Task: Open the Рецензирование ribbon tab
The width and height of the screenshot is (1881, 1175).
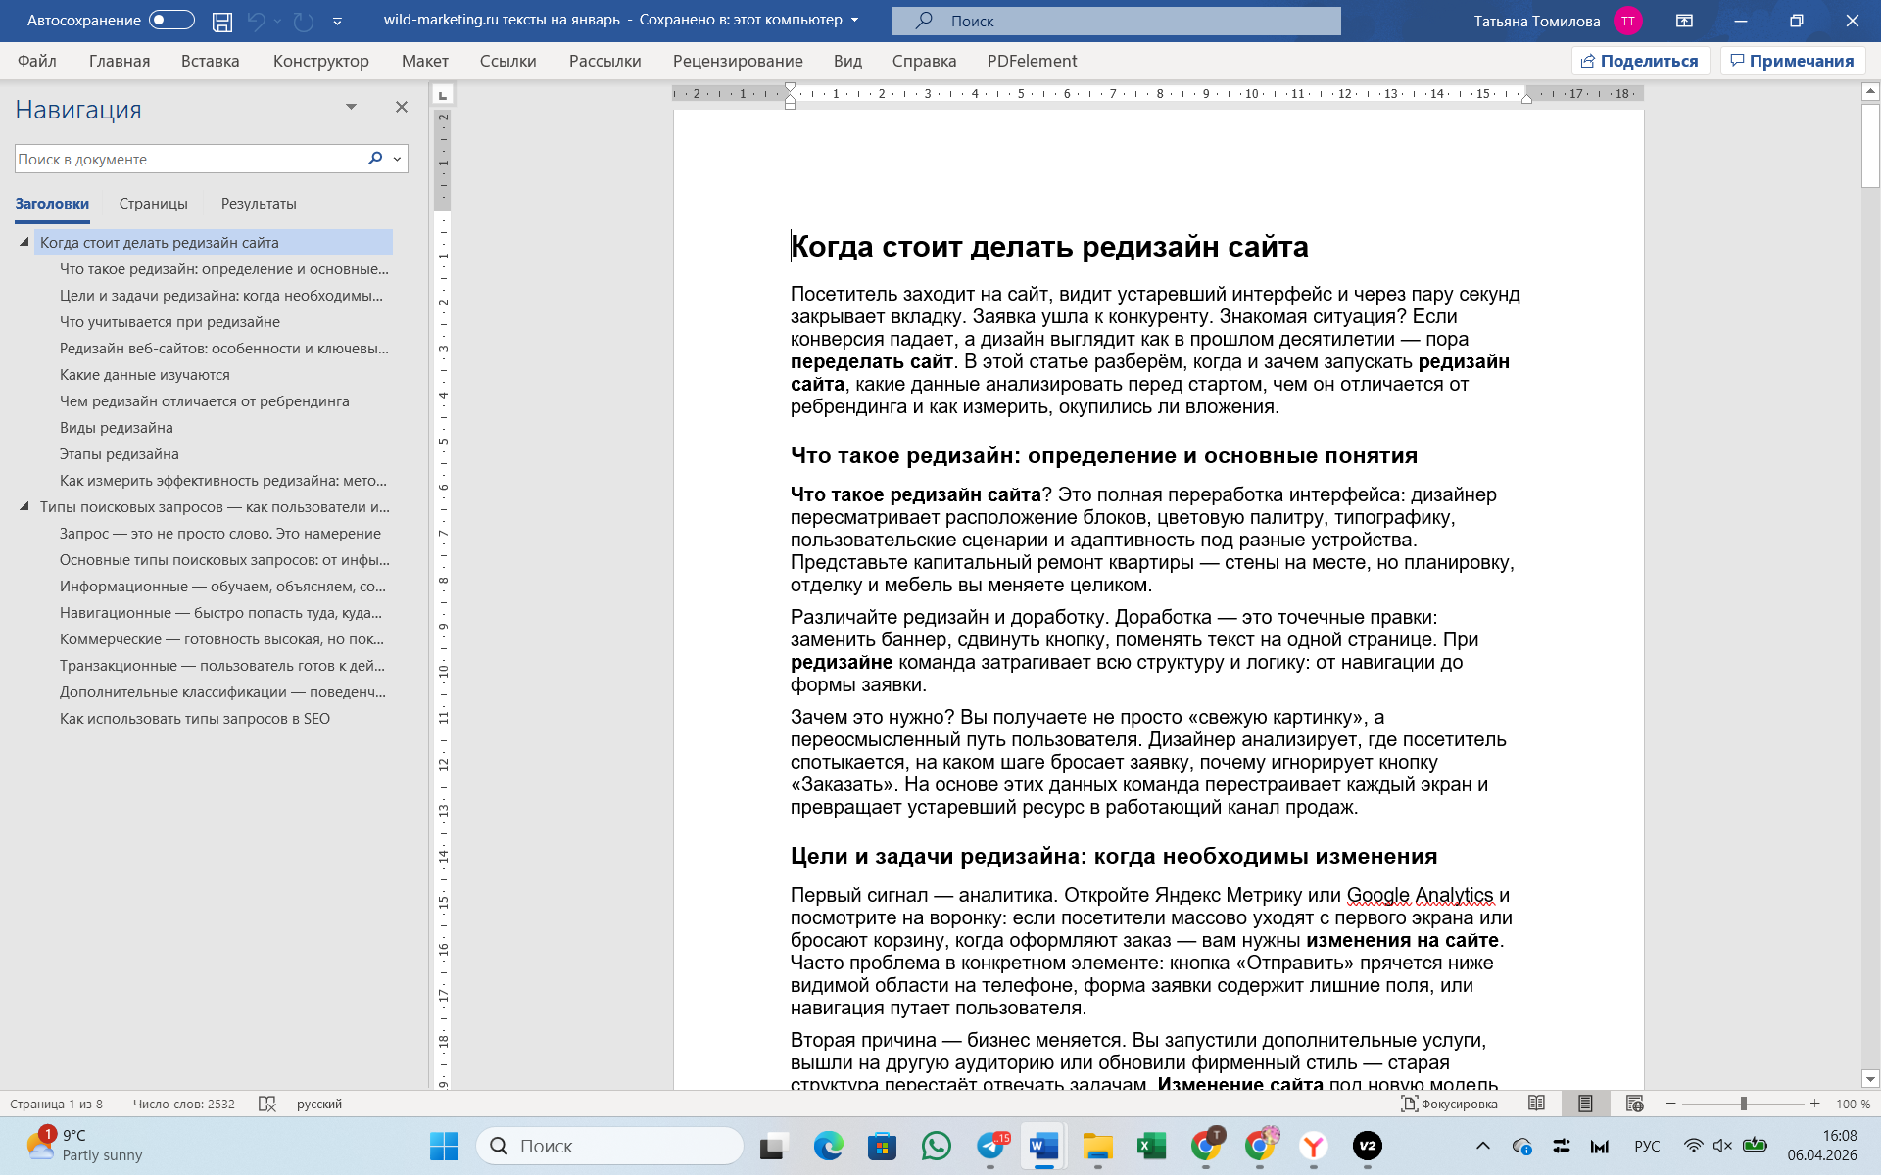Action: pos(737,61)
